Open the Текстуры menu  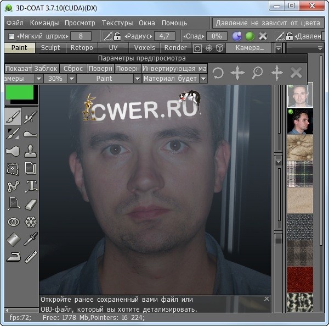click(x=117, y=23)
